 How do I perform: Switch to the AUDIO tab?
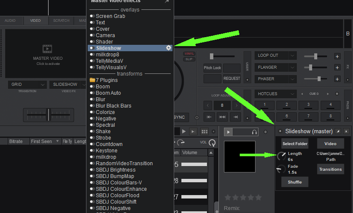point(10,20)
